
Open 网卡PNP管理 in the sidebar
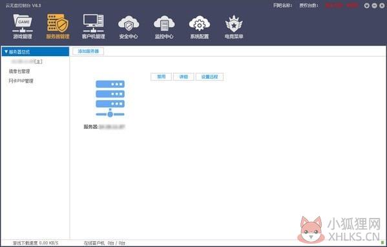point(21,81)
